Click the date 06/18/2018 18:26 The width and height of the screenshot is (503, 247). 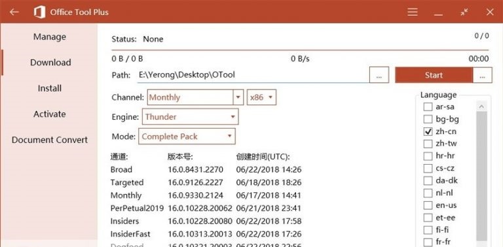[x=269, y=183]
